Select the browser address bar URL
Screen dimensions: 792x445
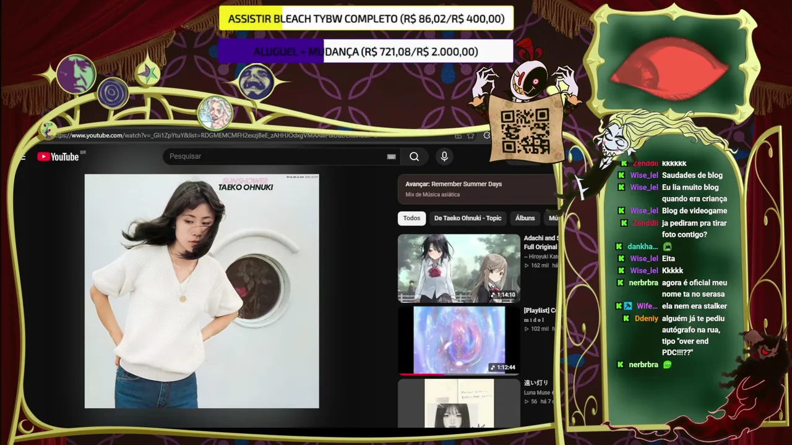pyautogui.click(x=217, y=135)
